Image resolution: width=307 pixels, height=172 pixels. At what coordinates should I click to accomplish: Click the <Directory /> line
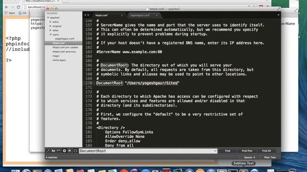pos(111,128)
